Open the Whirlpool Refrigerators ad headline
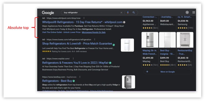 coord(82,22)
